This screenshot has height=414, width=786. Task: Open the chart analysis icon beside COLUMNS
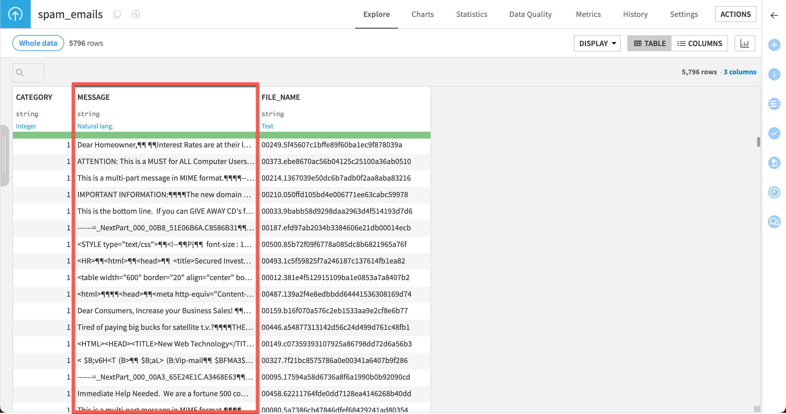[745, 43]
